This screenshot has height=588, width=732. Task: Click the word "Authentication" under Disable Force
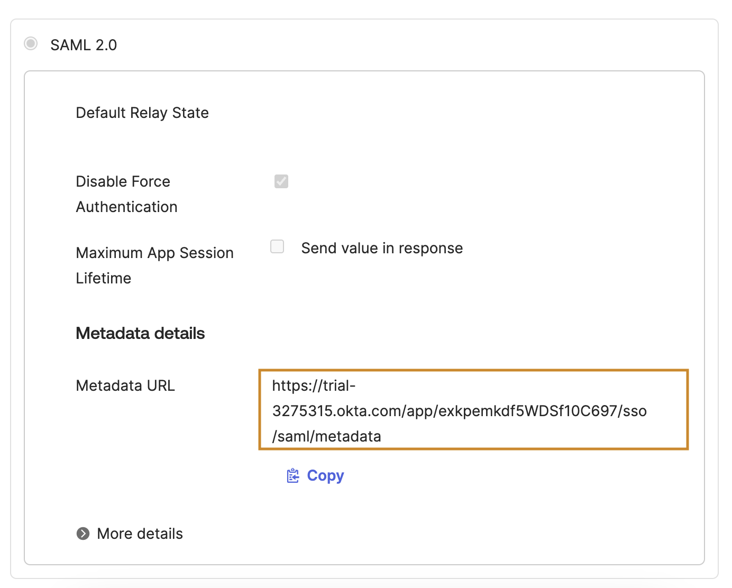pyautogui.click(x=126, y=207)
